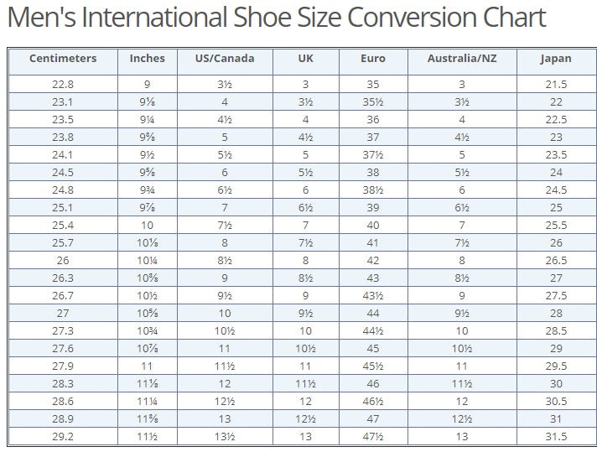Click the 25.4 centimeters cell
The image size is (597, 452).
[63, 226]
